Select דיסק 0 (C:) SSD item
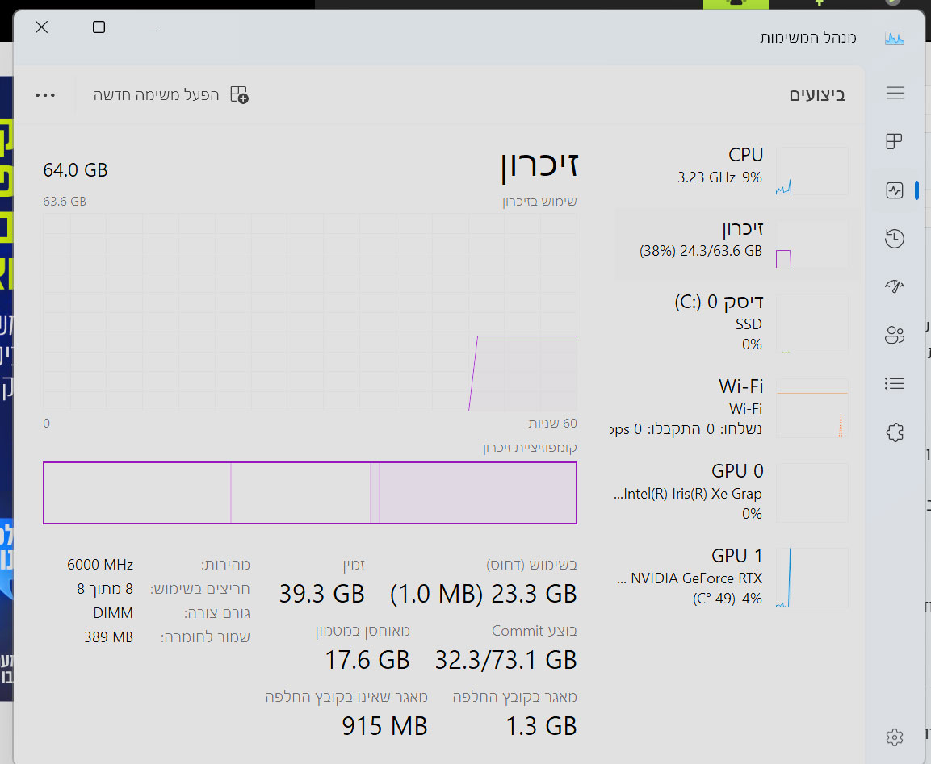This screenshot has height=764, width=931. (x=732, y=323)
